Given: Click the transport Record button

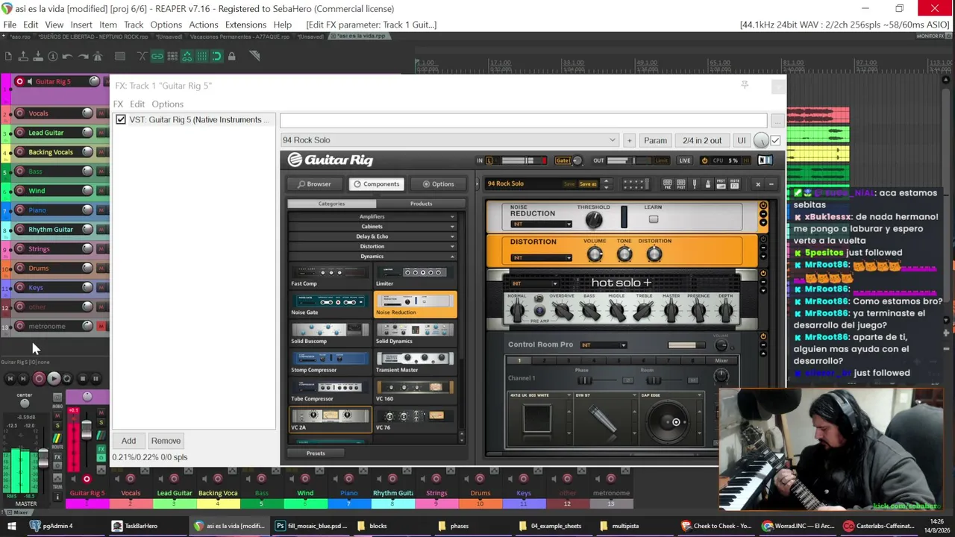Looking at the screenshot, I should coord(39,379).
